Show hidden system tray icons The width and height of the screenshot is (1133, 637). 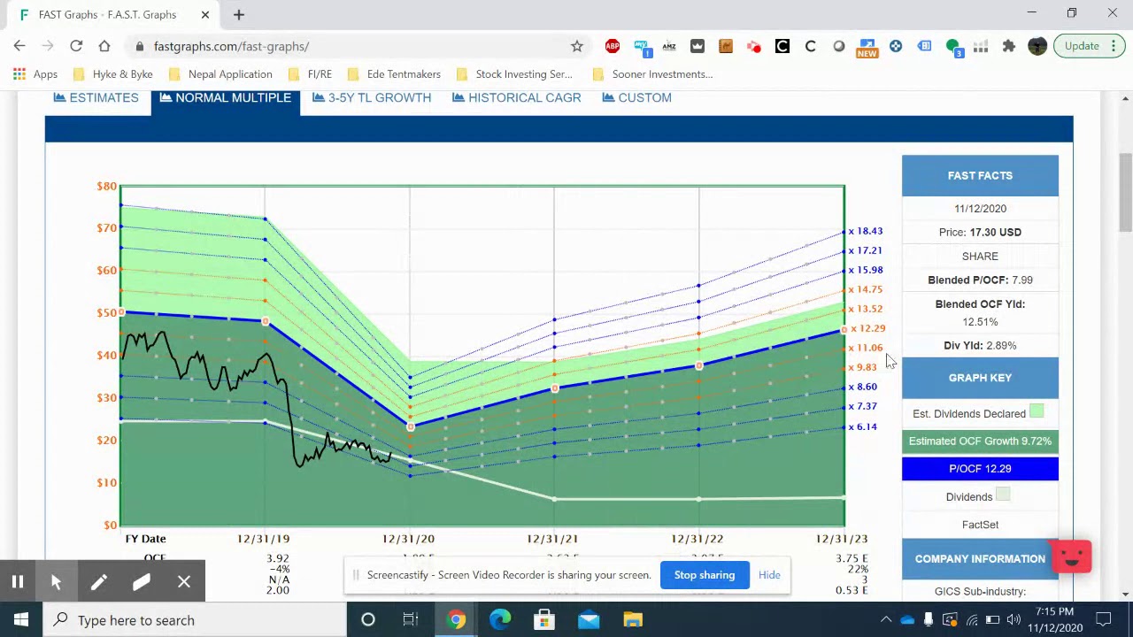(886, 620)
